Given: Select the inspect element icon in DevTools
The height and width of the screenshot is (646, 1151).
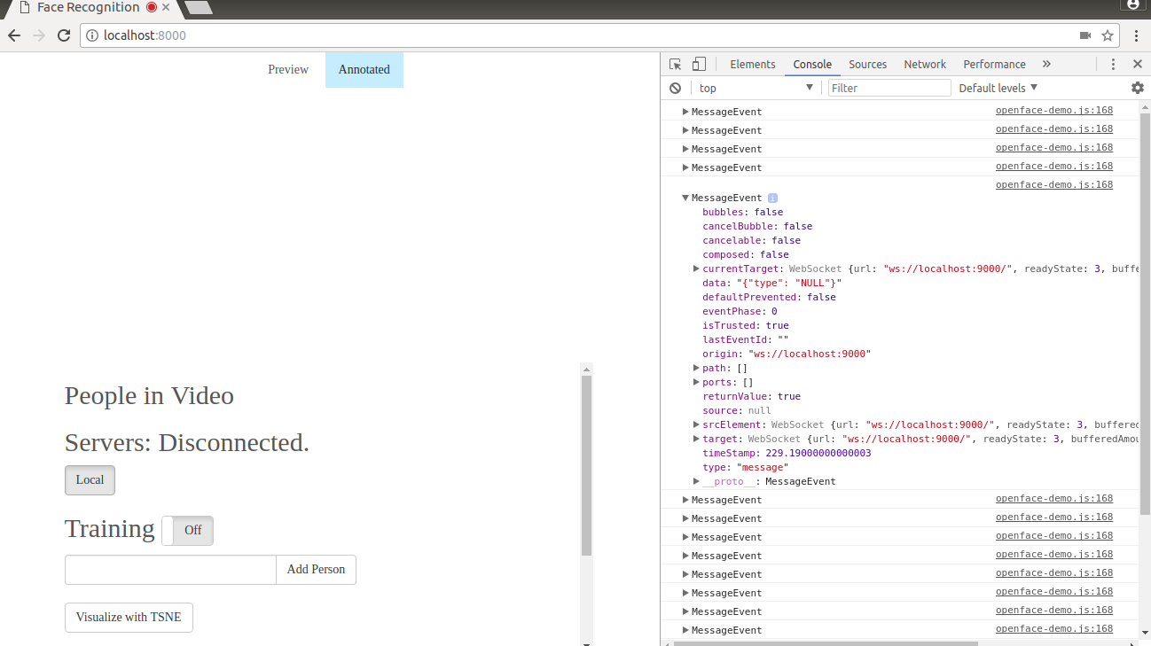Looking at the screenshot, I should 675,64.
